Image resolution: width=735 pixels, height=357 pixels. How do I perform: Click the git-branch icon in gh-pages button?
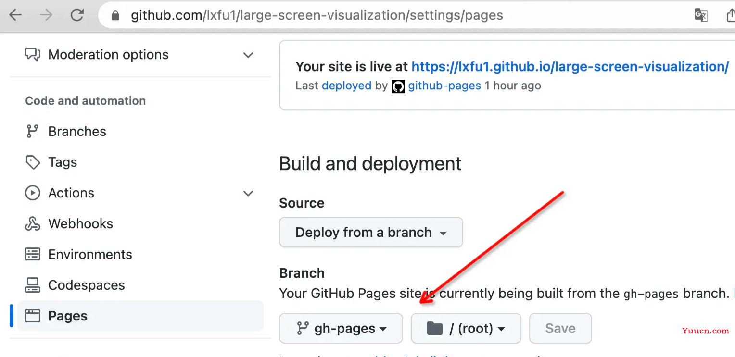303,328
